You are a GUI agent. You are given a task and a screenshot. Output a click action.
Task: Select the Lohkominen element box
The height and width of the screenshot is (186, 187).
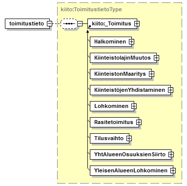coord(112,106)
